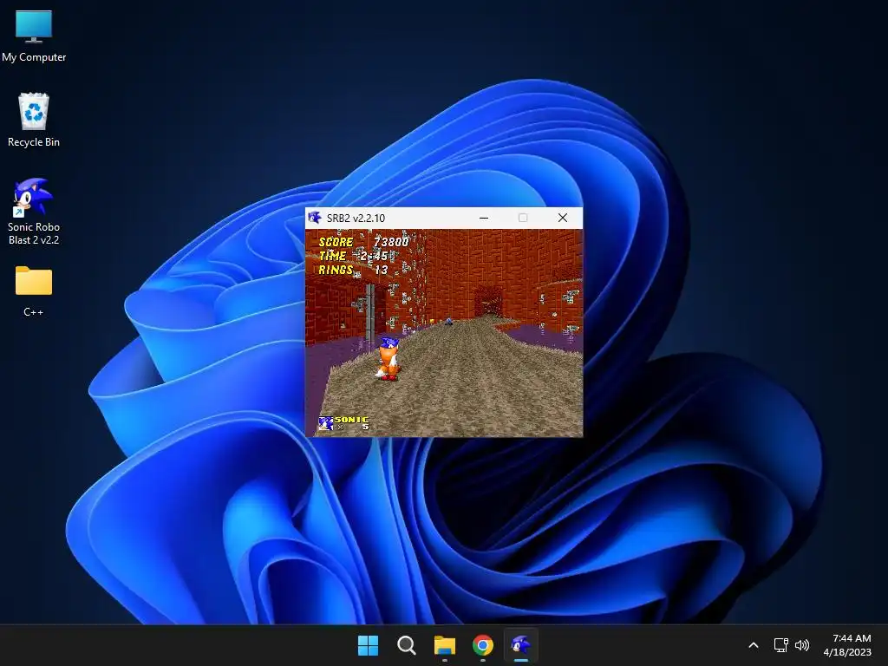Screen dimensions: 888x666
Task: Click the TIME 2:45 readout in game
Action: click(x=354, y=256)
